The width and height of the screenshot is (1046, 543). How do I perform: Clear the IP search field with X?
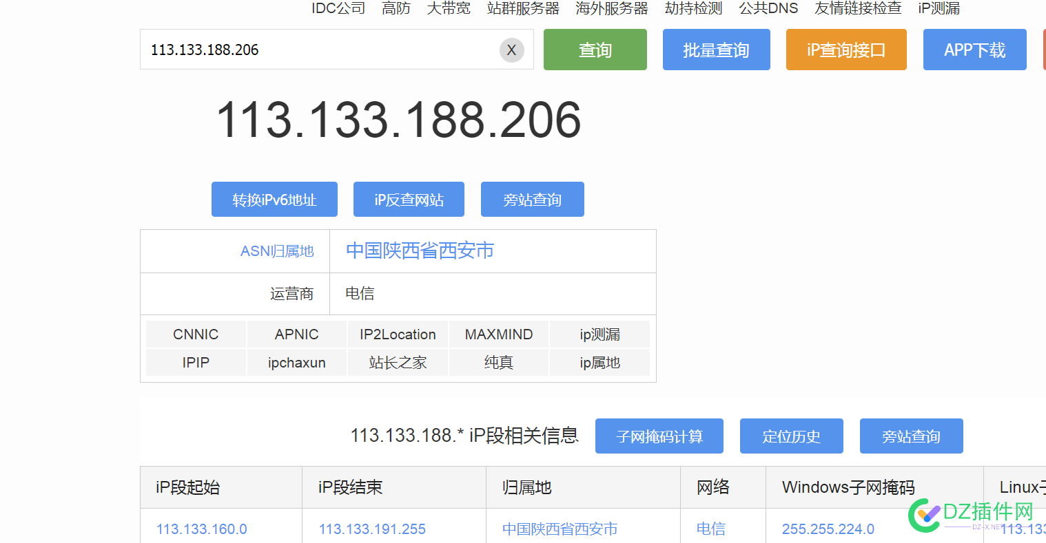pos(511,50)
